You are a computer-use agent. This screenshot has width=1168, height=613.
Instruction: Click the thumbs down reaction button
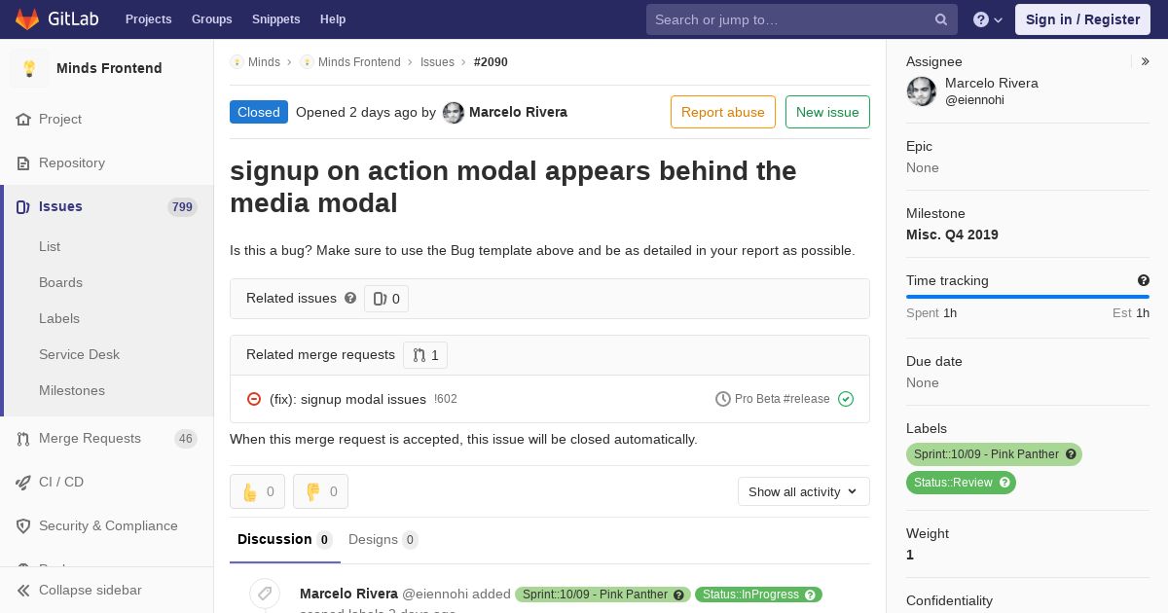(x=320, y=491)
